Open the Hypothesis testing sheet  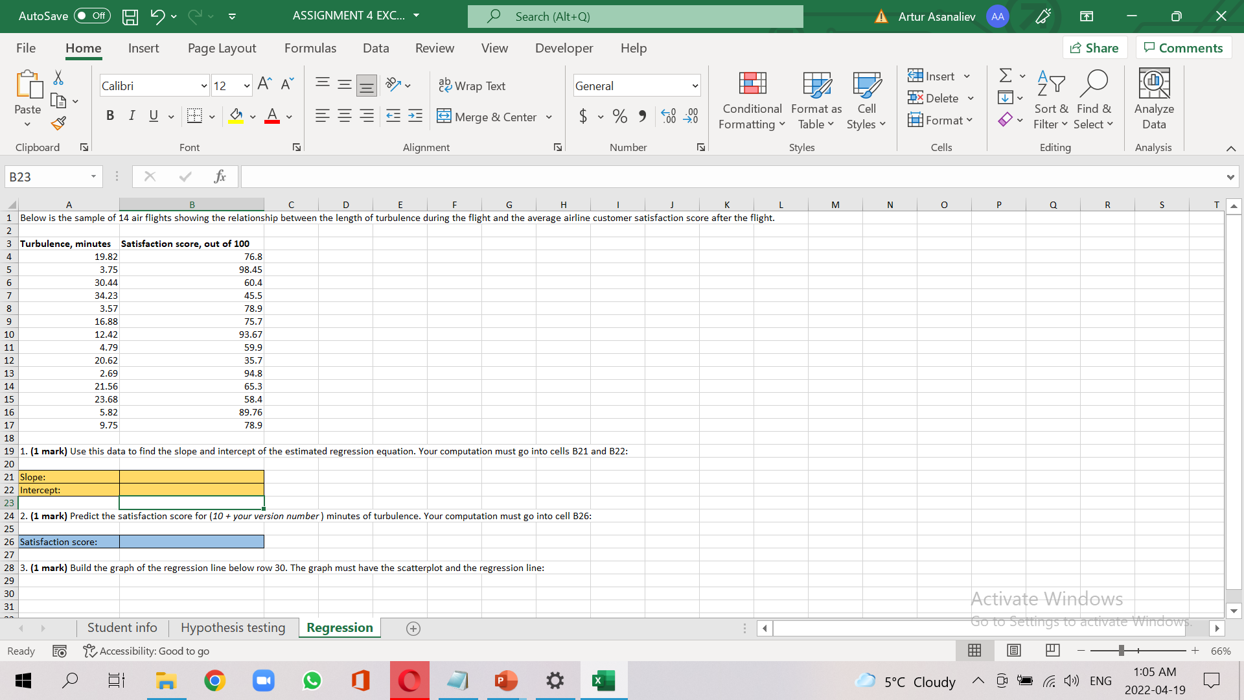point(233,627)
